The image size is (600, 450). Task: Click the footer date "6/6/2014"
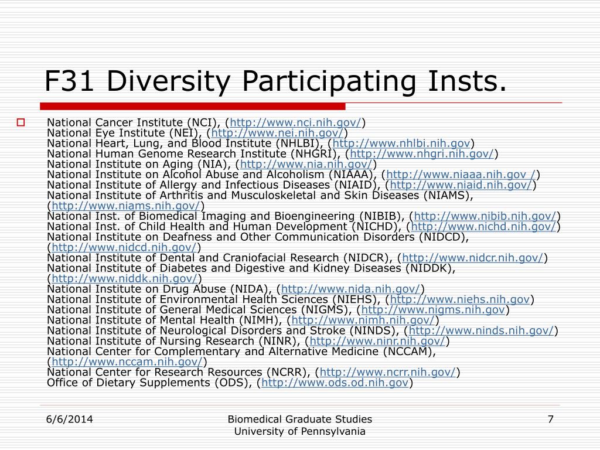click(69, 420)
